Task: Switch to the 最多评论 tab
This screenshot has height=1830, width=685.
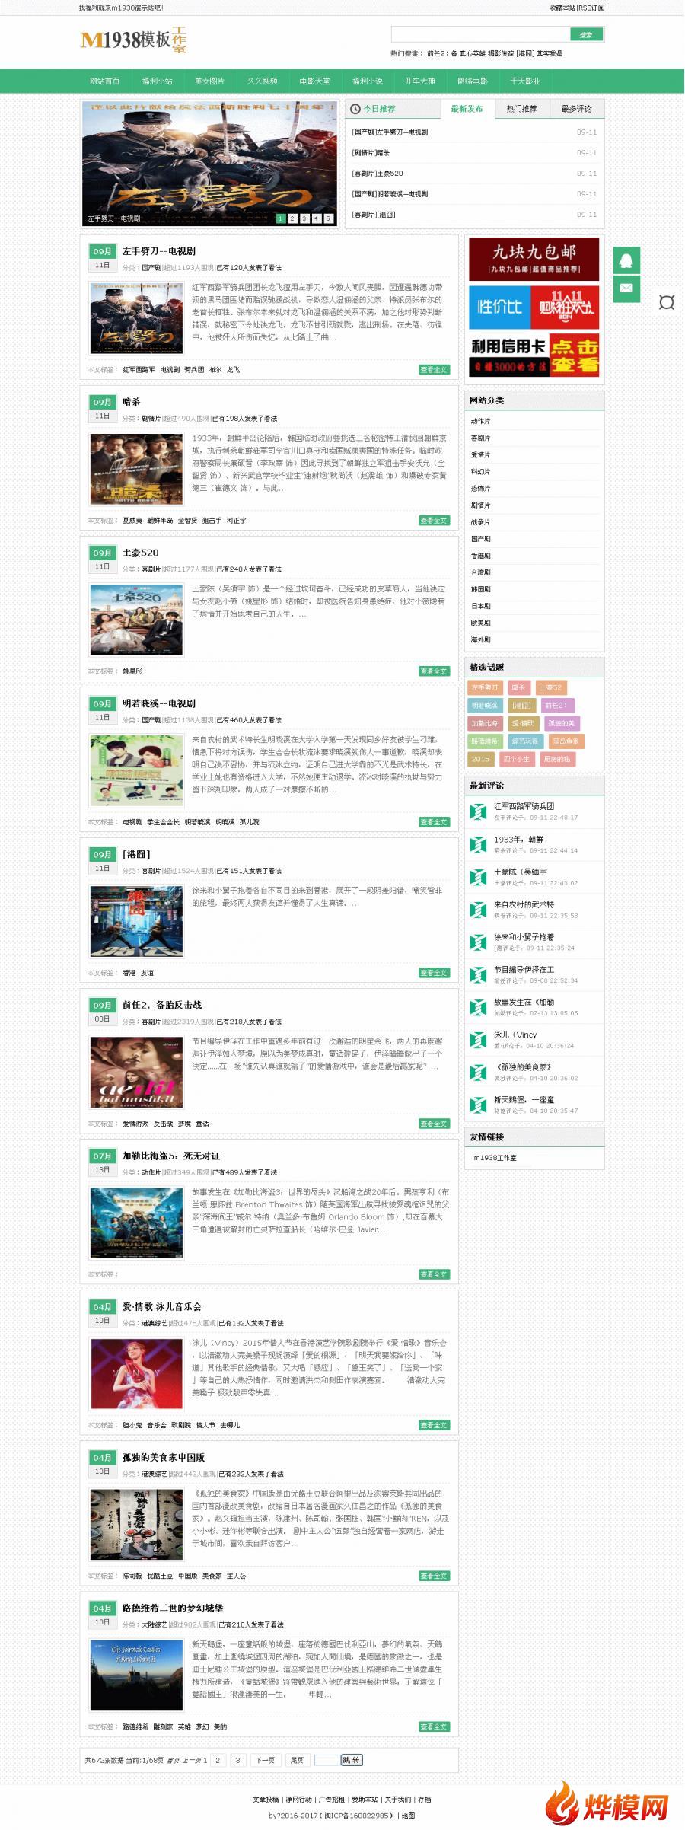Action: [x=576, y=109]
